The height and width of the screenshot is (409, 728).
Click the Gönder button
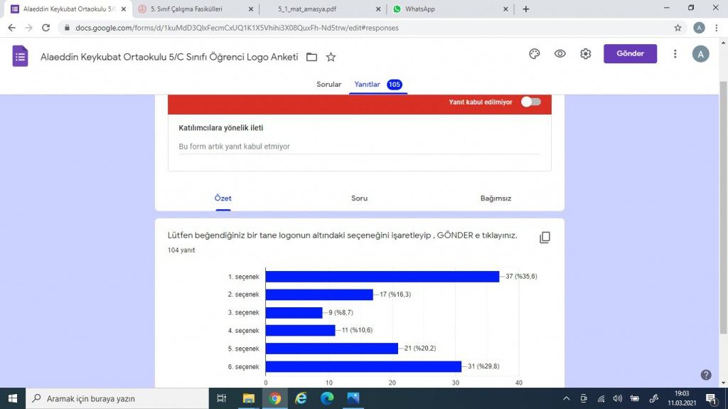tap(630, 54)
